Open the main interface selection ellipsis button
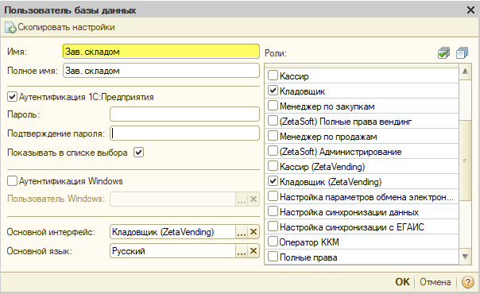Screen dimensions: 480x294 pos(242,232)
